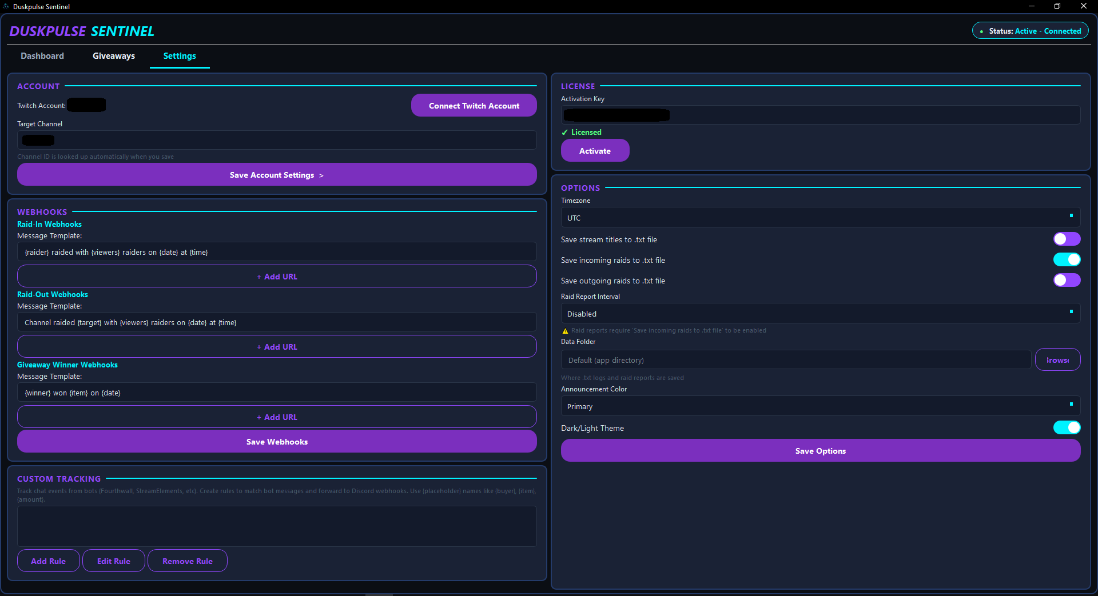Click the Edit Rule button
Screen dimensions: 1098x596
[114, 561]
